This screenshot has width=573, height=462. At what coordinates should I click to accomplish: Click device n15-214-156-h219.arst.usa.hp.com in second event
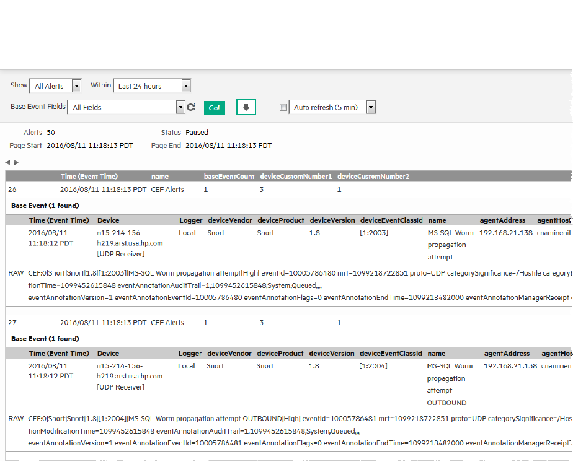130,377
